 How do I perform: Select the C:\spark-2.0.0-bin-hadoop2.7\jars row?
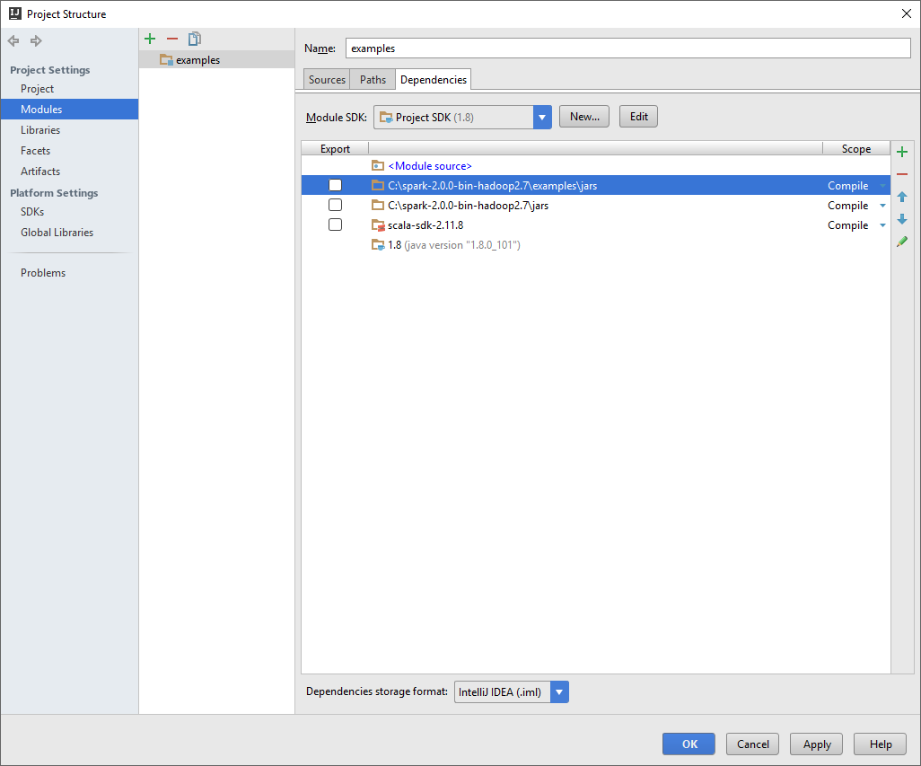(596, 206)
